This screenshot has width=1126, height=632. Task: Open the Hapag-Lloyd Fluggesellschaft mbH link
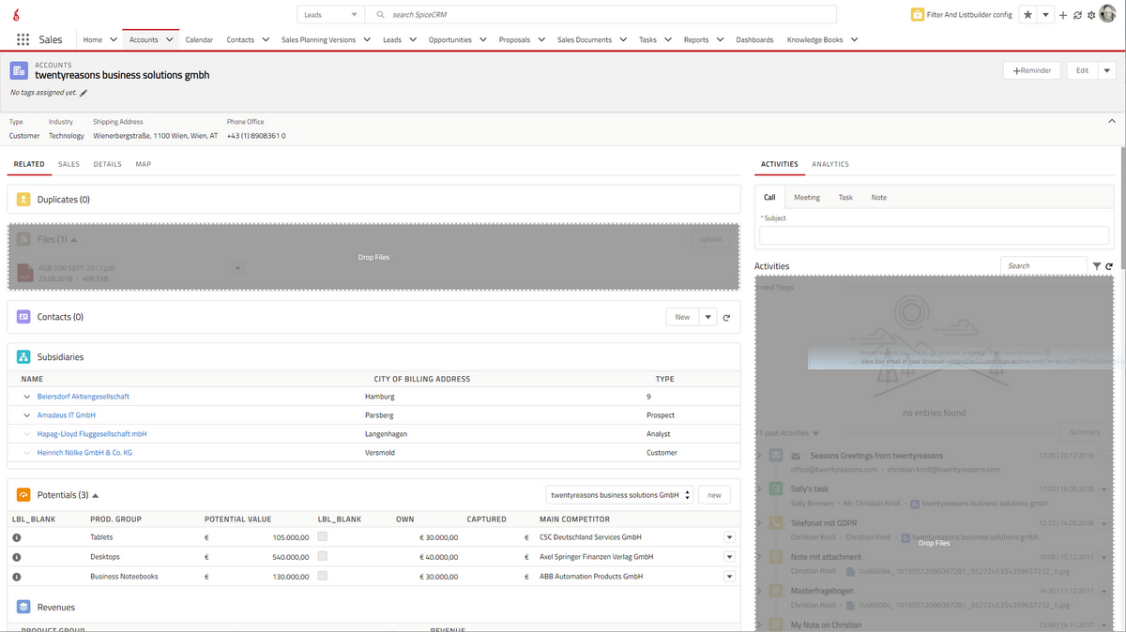tap(92, 434)
